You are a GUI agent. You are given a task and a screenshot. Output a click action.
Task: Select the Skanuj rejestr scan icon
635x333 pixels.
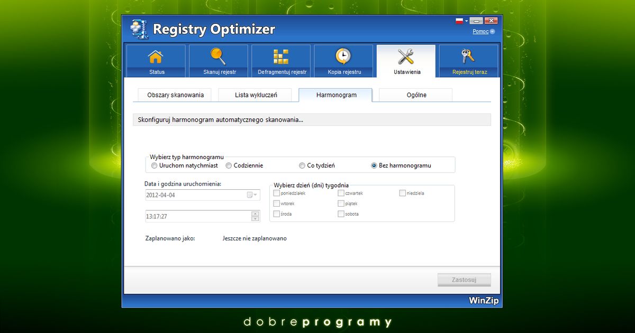(218, 60)
